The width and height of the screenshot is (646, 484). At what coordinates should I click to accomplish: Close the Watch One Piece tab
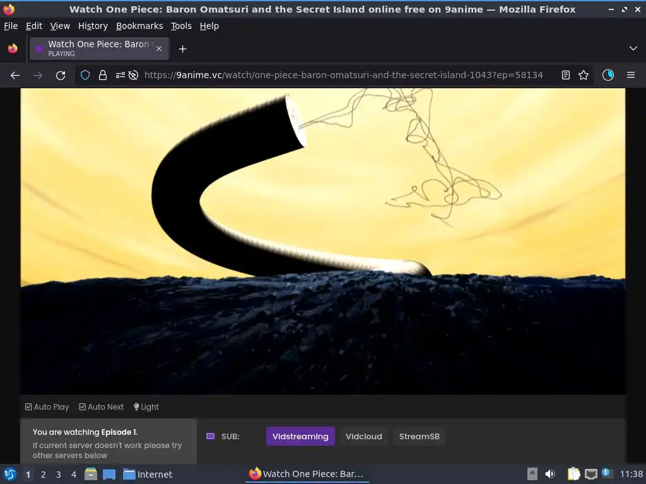click(159, 49)
